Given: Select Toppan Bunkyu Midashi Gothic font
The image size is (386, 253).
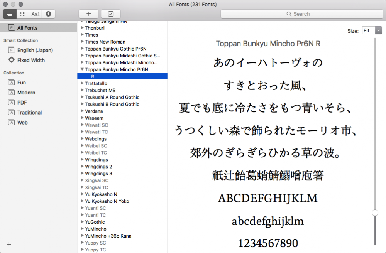Looking at the screenshot, I should point(122,56).
